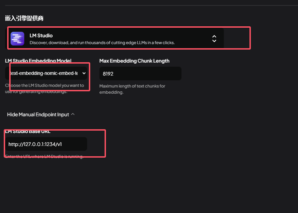The image size is (298, 213).
Task: Open the LM Studio Embedding Model dropdown
Action: point(46,73)
